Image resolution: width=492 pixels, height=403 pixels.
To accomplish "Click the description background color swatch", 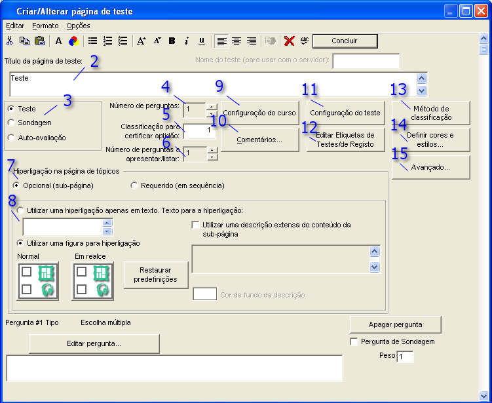I will tap(204, 294).
